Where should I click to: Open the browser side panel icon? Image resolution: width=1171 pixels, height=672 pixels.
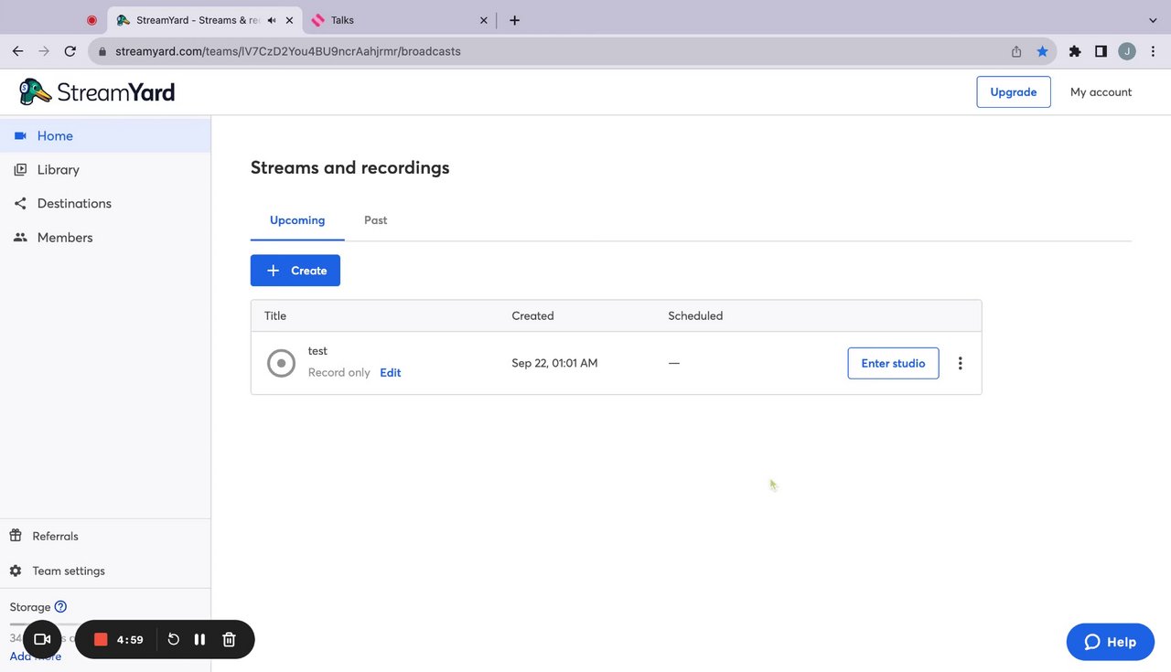[1101, 51]
